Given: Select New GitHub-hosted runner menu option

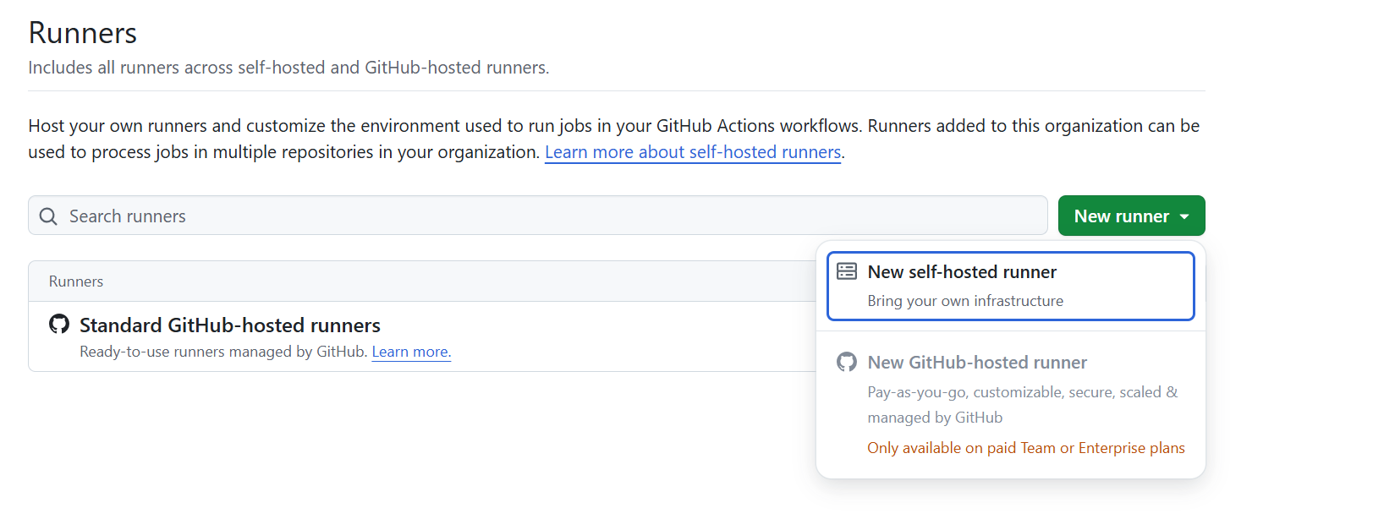Looking at the screenshot, I should 1011,405.
